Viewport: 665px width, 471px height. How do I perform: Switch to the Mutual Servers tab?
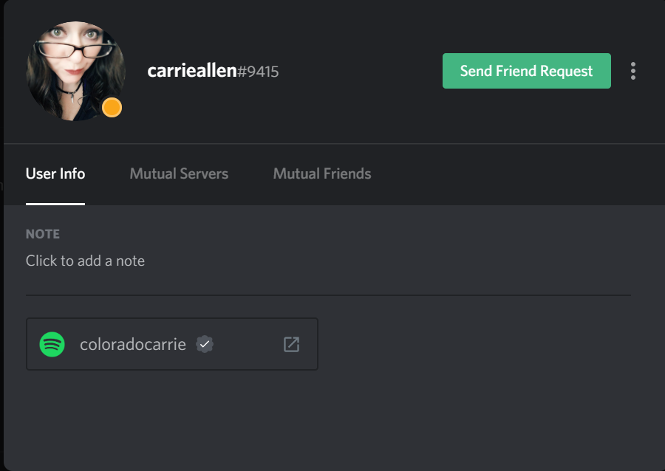pyautogui.click(x=179, y=174)
